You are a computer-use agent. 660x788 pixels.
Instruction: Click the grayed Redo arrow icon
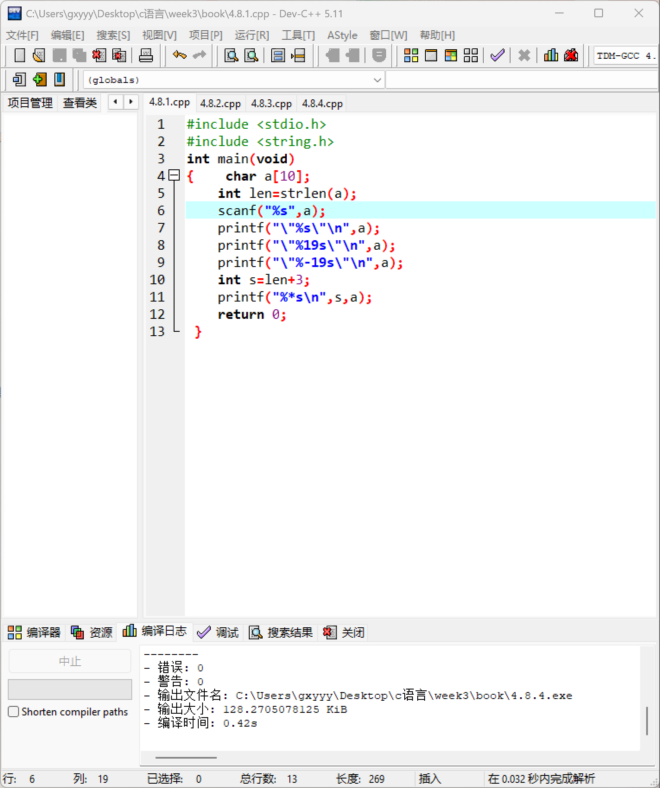pyautogui.click(x=199, y=55)
